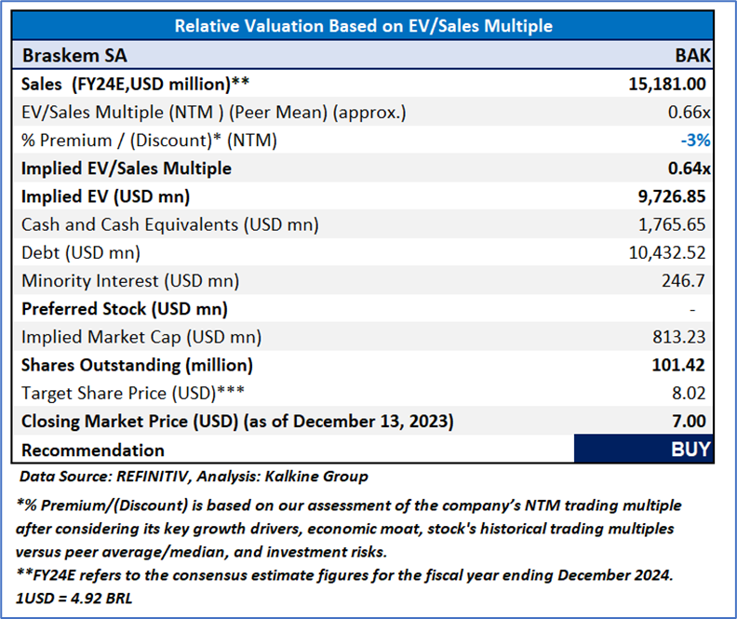This screenshot has height=619, width=737.
Task: Select the closing price value 7.00
Action: [x=689, y=421]
